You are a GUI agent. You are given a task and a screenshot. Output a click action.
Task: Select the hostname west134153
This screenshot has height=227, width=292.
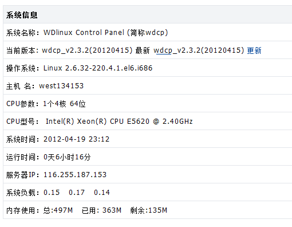(61, 86)
